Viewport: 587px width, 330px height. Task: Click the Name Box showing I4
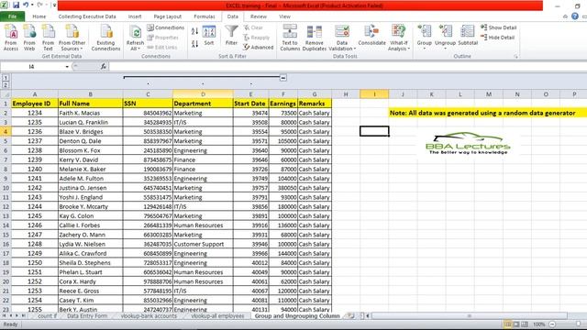click(31, 67)
